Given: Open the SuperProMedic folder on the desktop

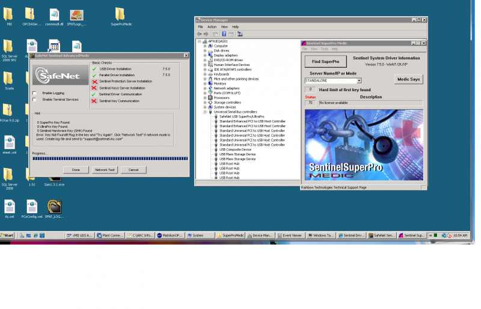Looking at the screenshot, I should [x=121, y=17].
